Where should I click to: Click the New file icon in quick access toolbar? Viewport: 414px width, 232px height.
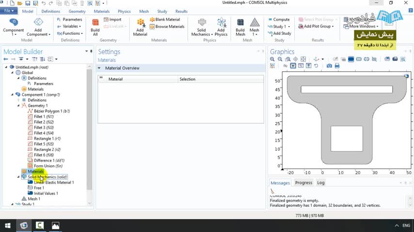pyautogui.click(x=12, y=3)
